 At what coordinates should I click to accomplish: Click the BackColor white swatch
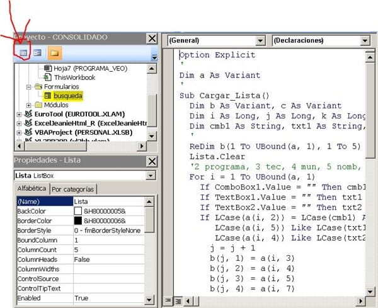(x=78, y=211)
